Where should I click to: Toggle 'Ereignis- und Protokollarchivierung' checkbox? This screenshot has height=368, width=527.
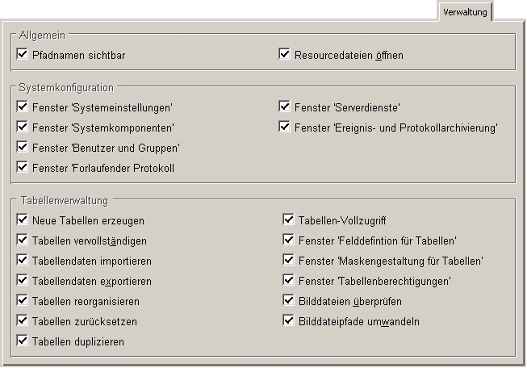[284, 127]
